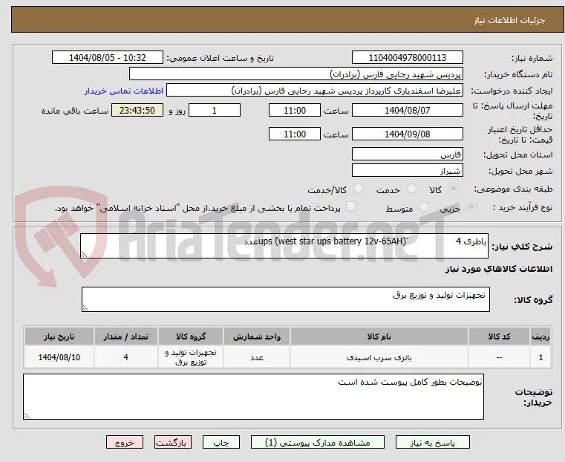Select the جزیی purchase type radio
565x462 pixels.
(471, 207)
